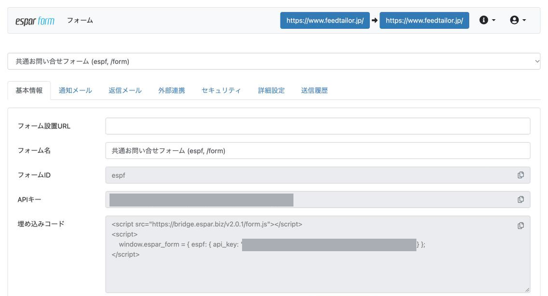Click the フォーム名 label
This screenshot has height=296, width=548.
(34, 150)
